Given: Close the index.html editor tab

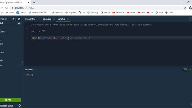Looking at the screenshot, I should [39, 19].
